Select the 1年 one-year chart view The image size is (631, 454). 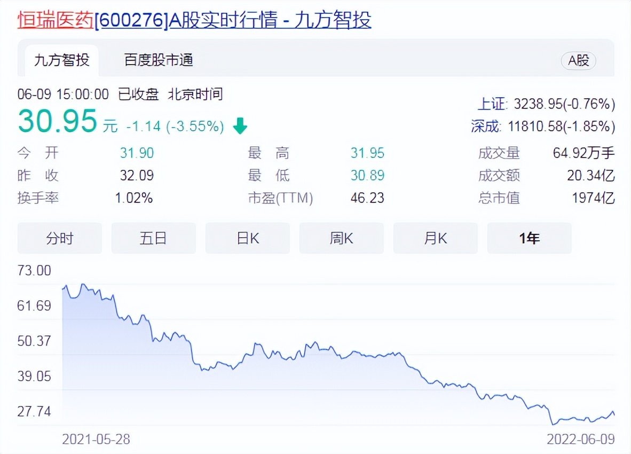click(x=529, y=238)
